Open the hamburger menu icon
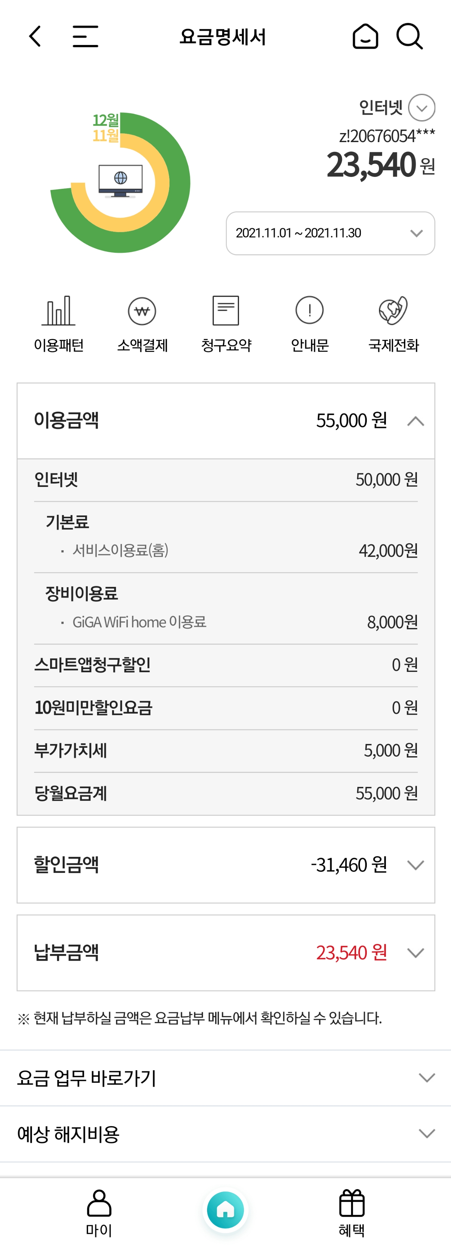 click(85, 36)
